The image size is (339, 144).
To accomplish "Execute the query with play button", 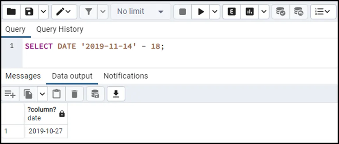I will 201,12.
